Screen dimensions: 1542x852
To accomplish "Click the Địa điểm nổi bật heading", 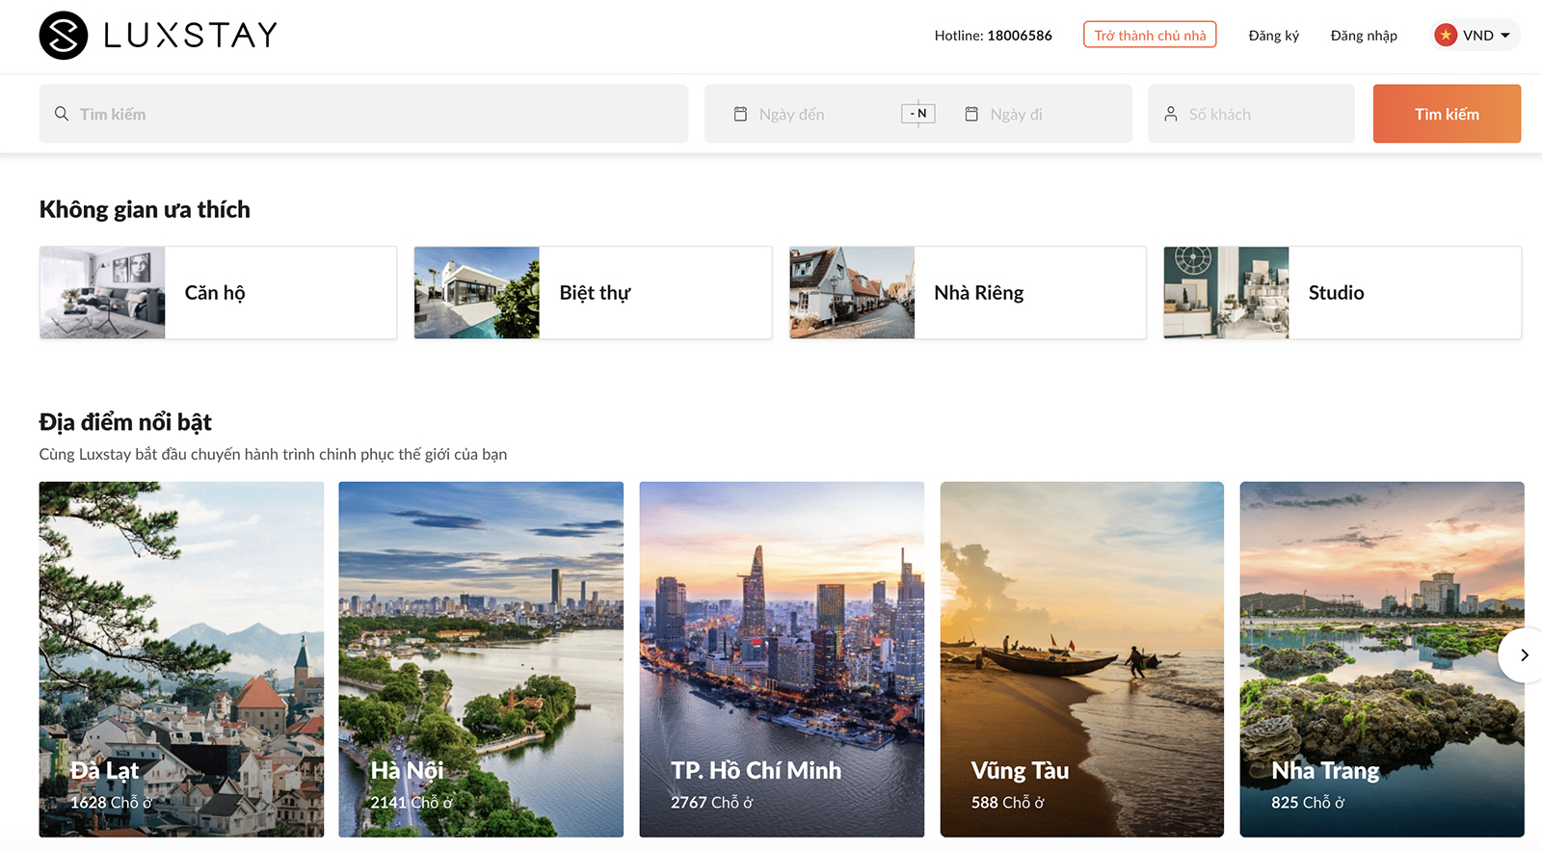I will (125, 422).
